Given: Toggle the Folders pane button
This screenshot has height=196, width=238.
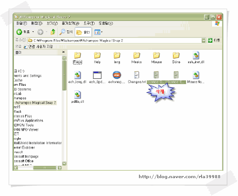Looking at the screenshot, I should [x=83, y=32].
